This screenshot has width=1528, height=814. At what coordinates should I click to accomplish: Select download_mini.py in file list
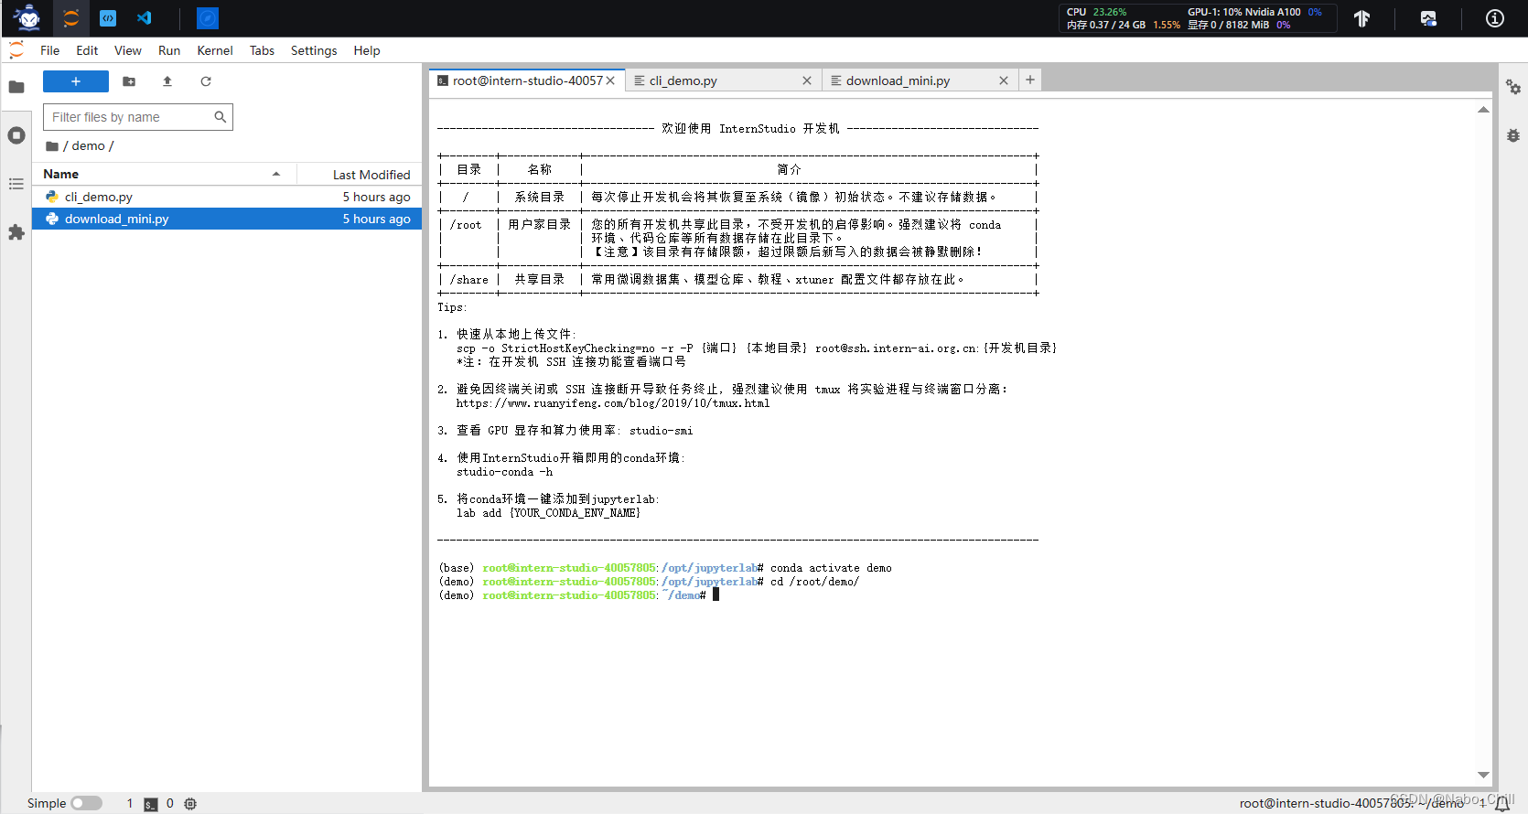[x=227, y=219]
